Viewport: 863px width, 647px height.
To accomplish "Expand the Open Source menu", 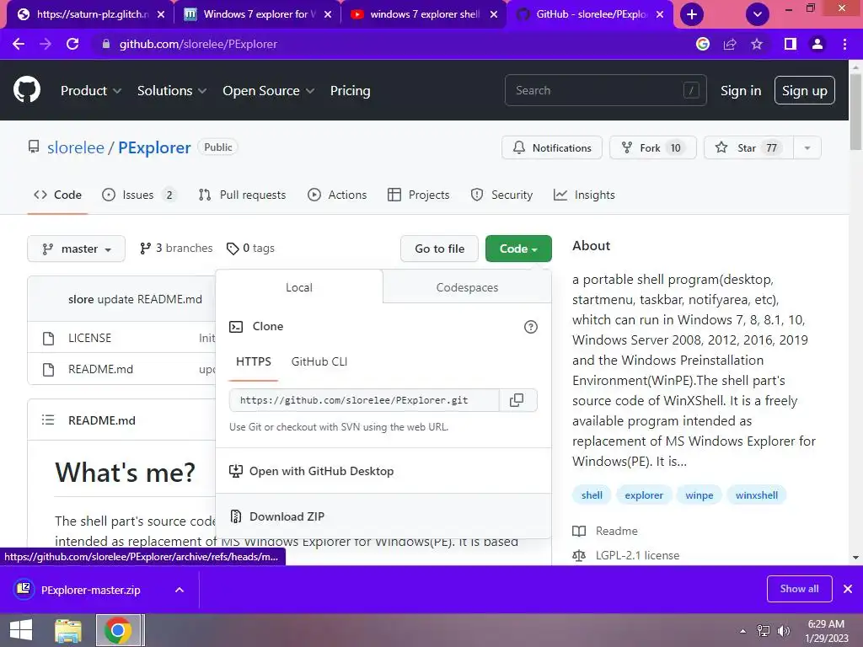I will tap(269, 90).
